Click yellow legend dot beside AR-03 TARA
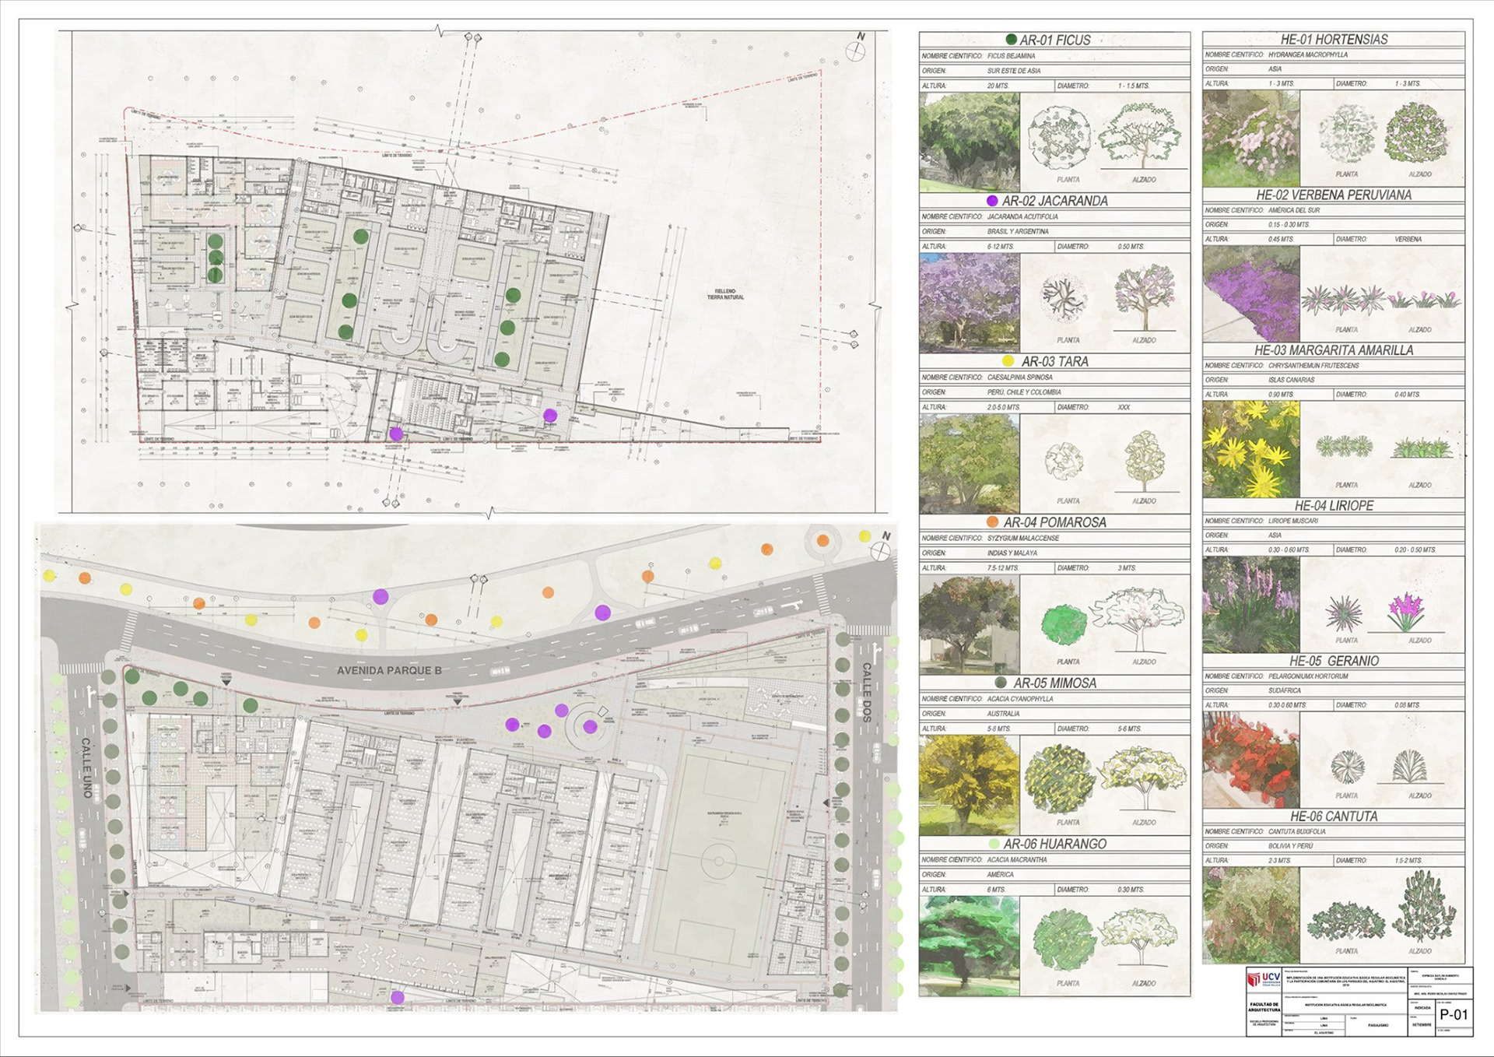Image resolution: width=1494 pixels, height=1057 pixels. [1008, 361]
